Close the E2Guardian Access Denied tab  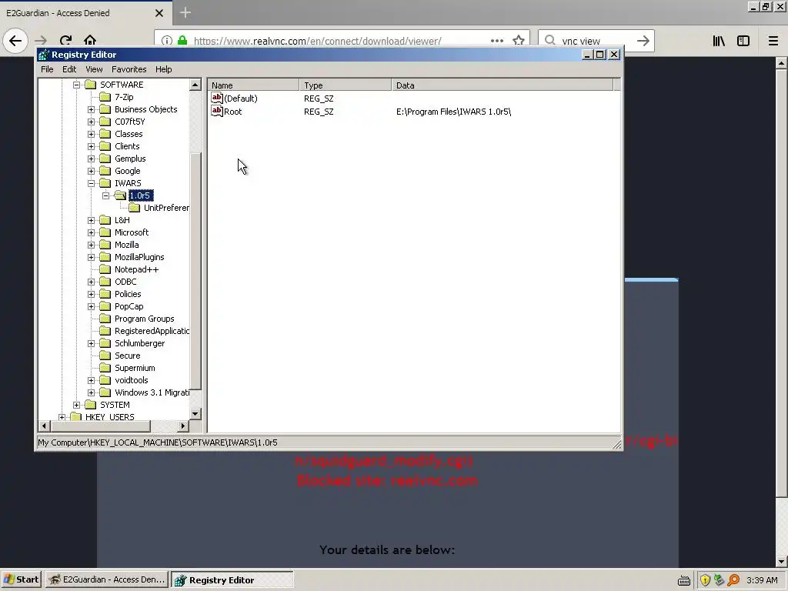[x=159, y=13]
